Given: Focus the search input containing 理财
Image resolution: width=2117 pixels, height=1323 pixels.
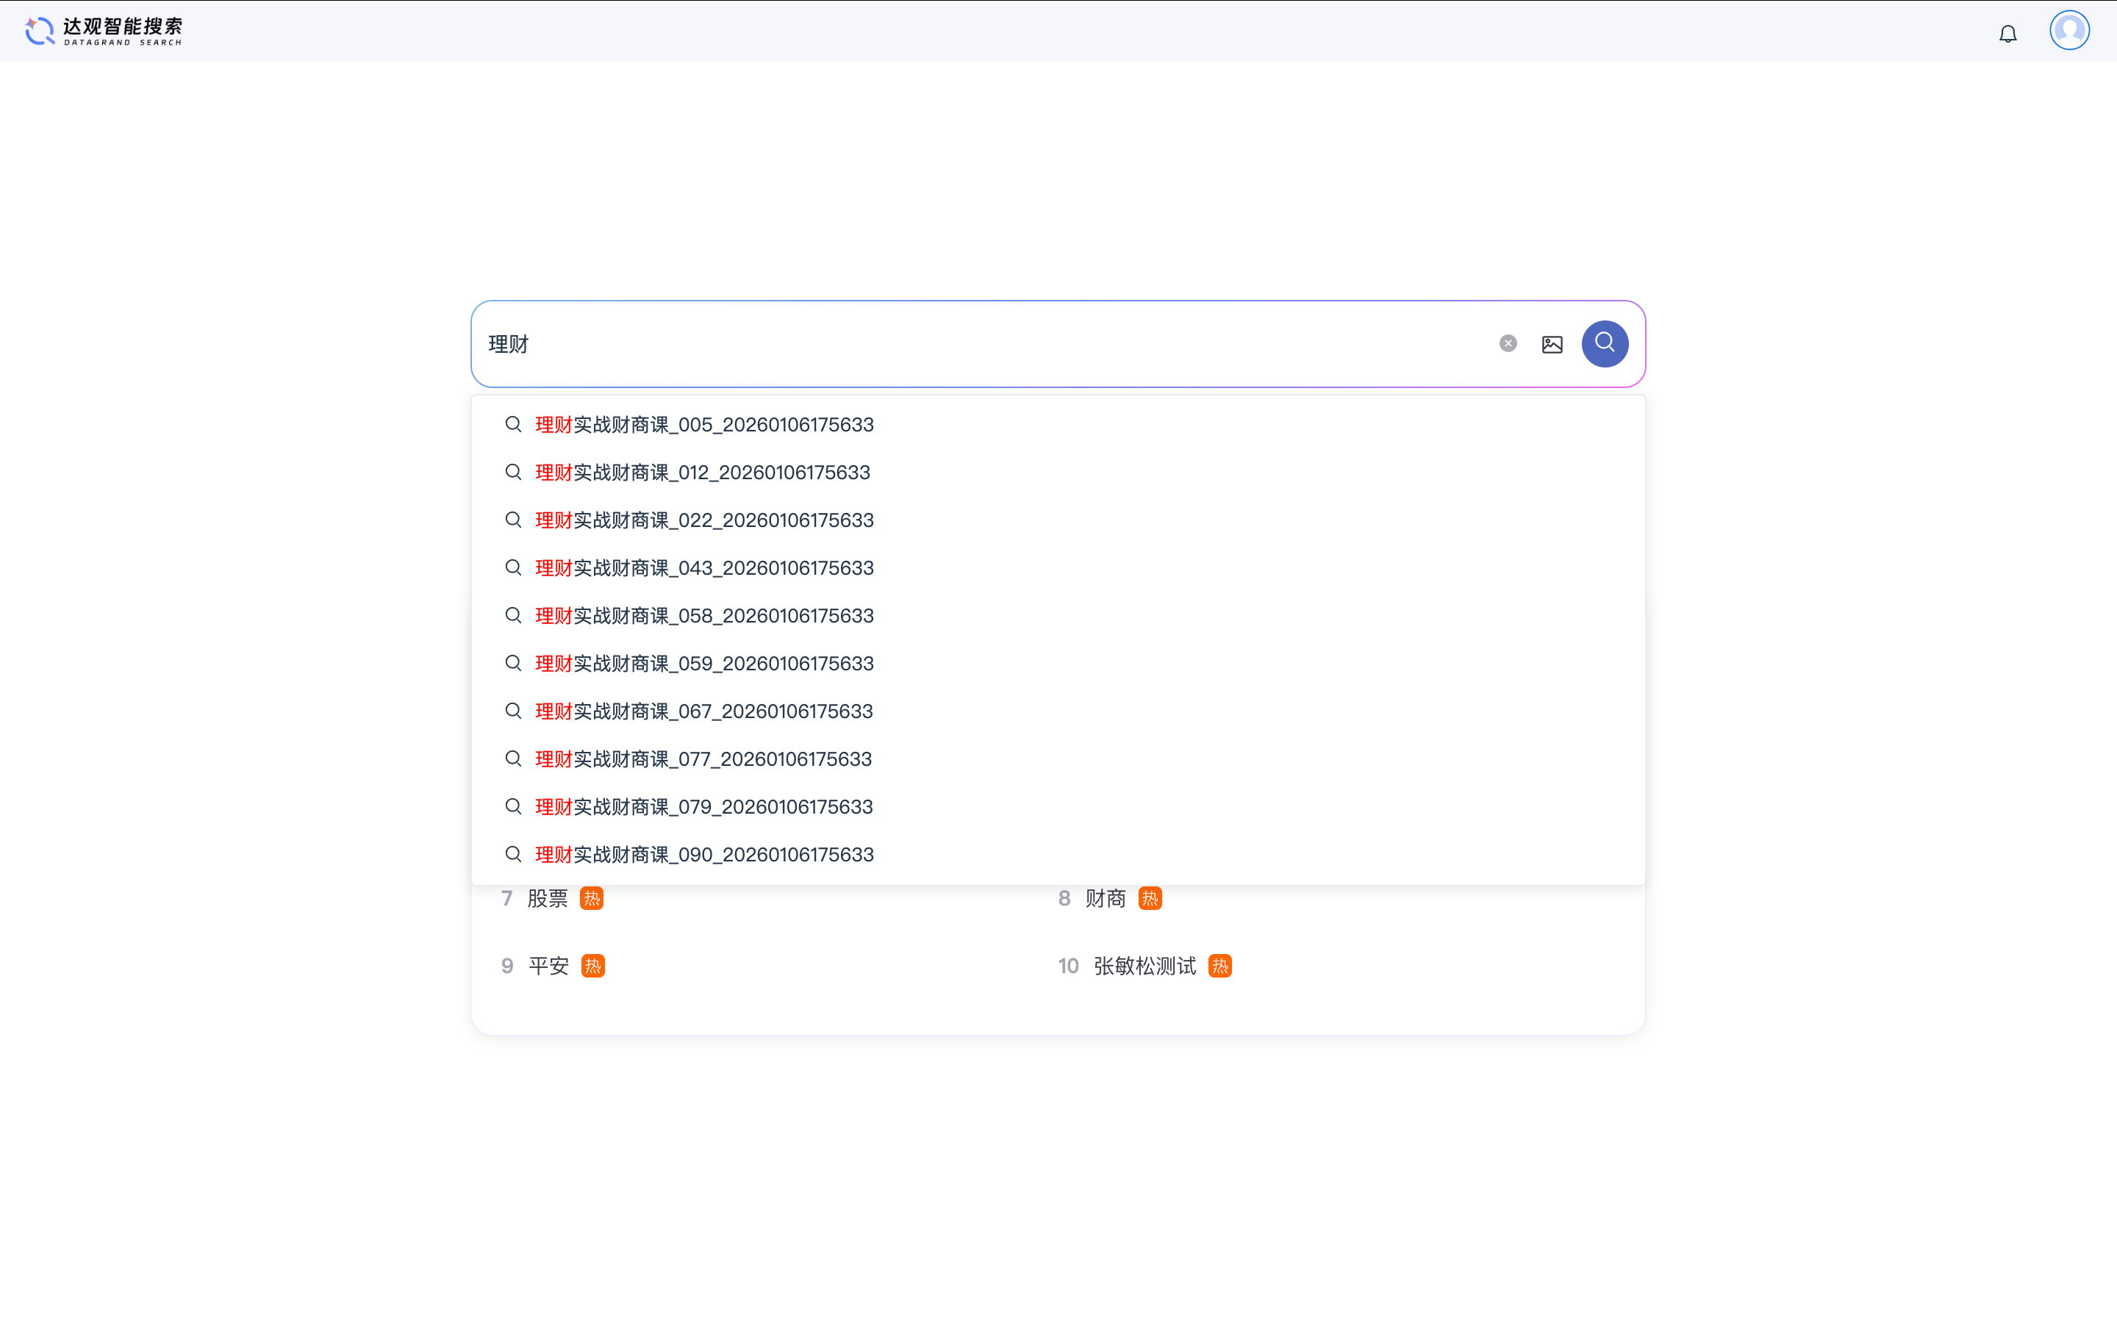Looking at the screenshot, I should click(x=984, y=344).
